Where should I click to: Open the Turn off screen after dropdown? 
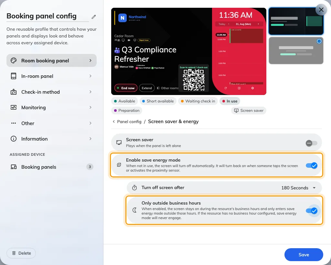(x=298, y=188)
